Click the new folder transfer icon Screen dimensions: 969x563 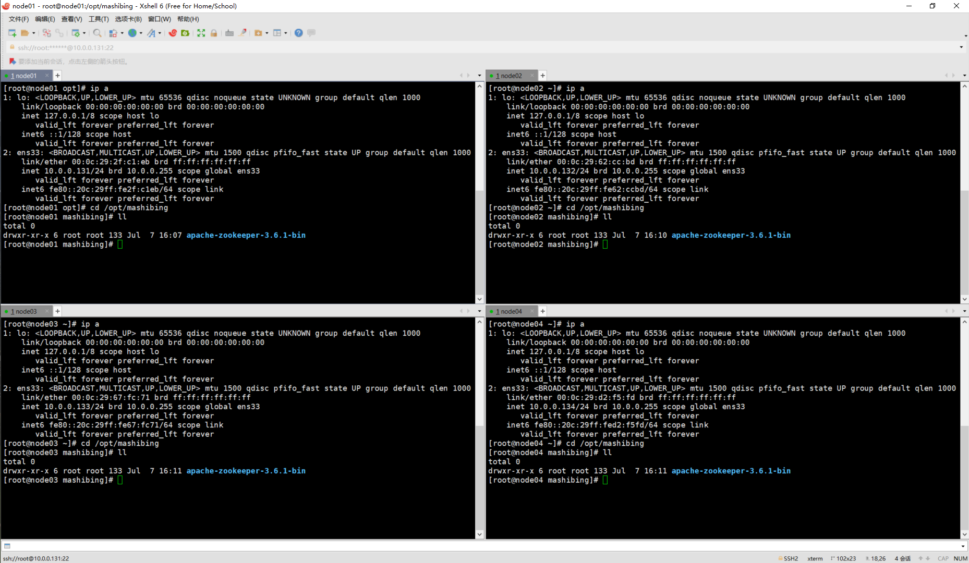click(258, 33)
